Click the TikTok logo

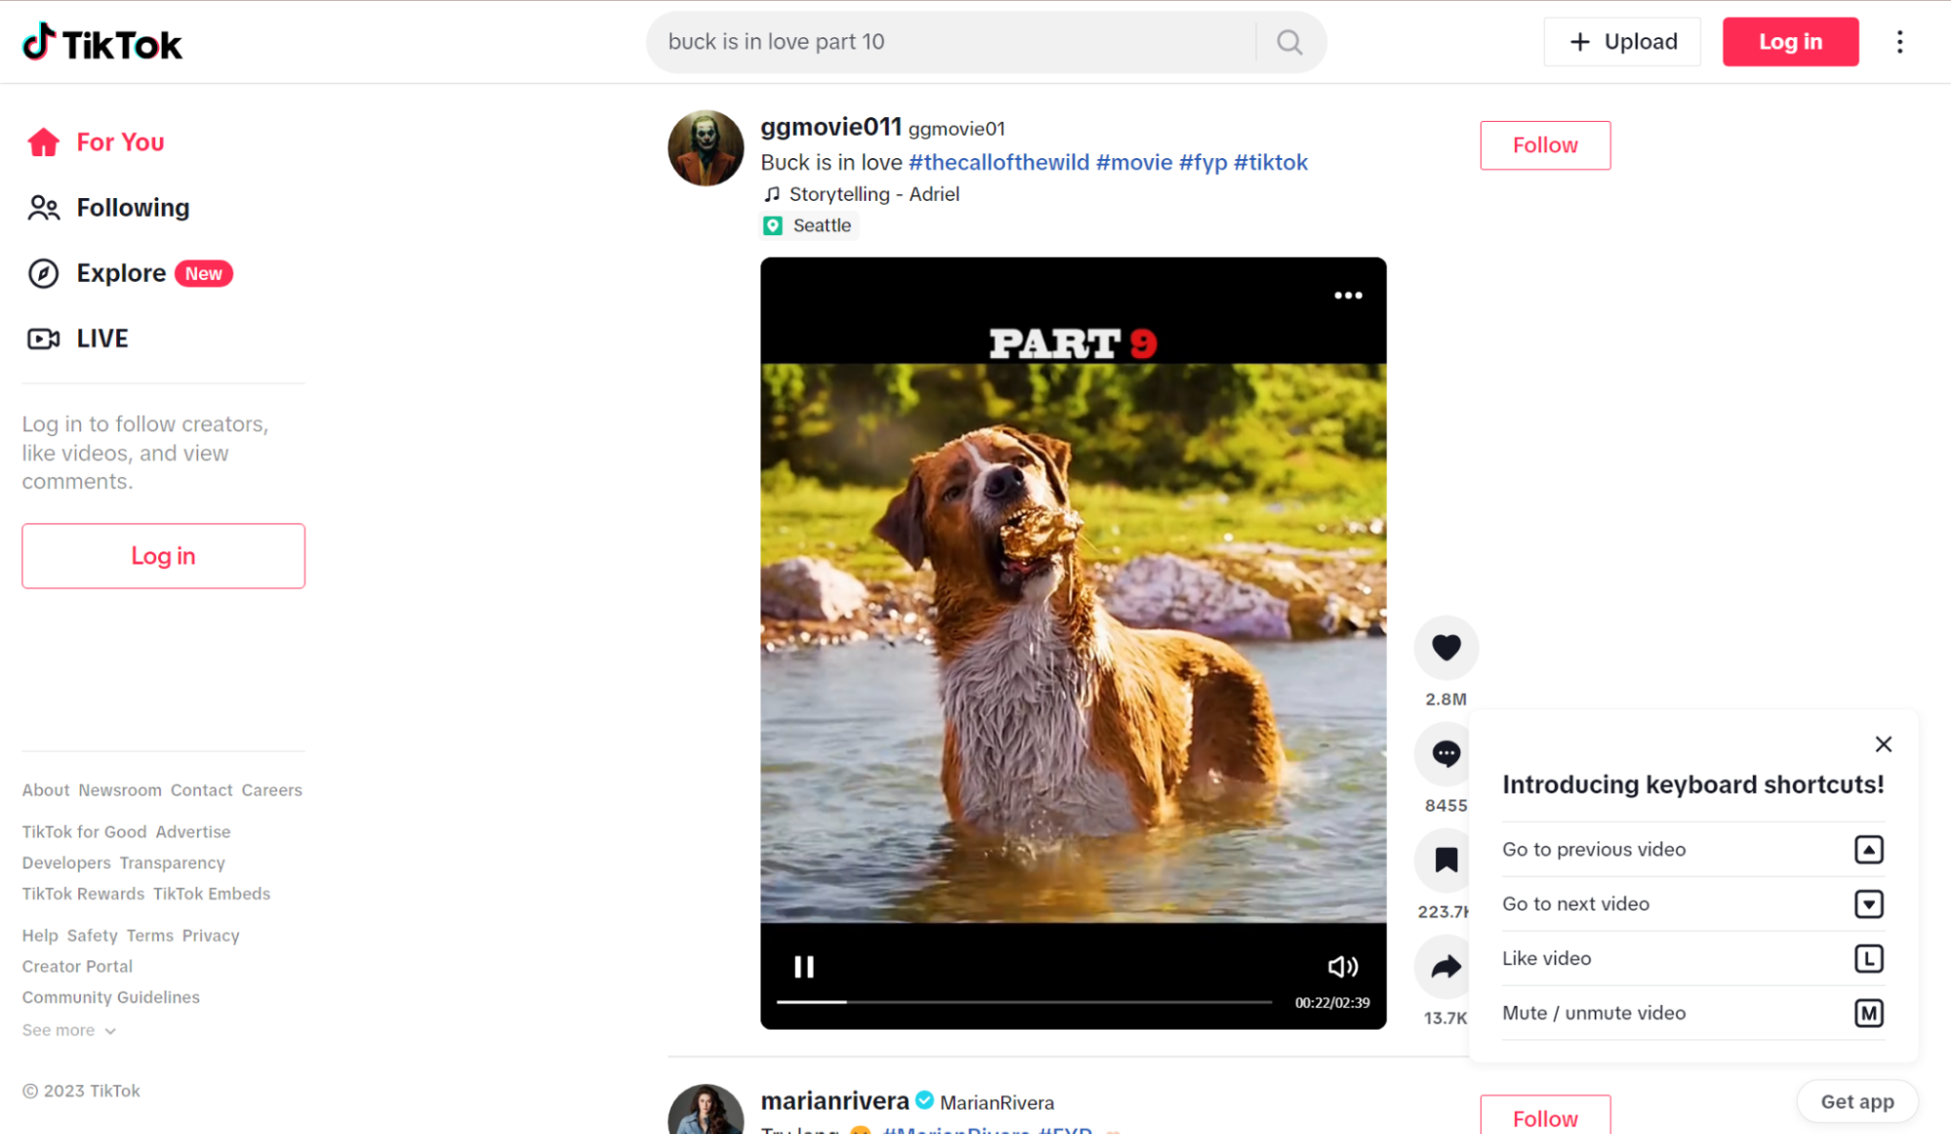coord(102,43)
